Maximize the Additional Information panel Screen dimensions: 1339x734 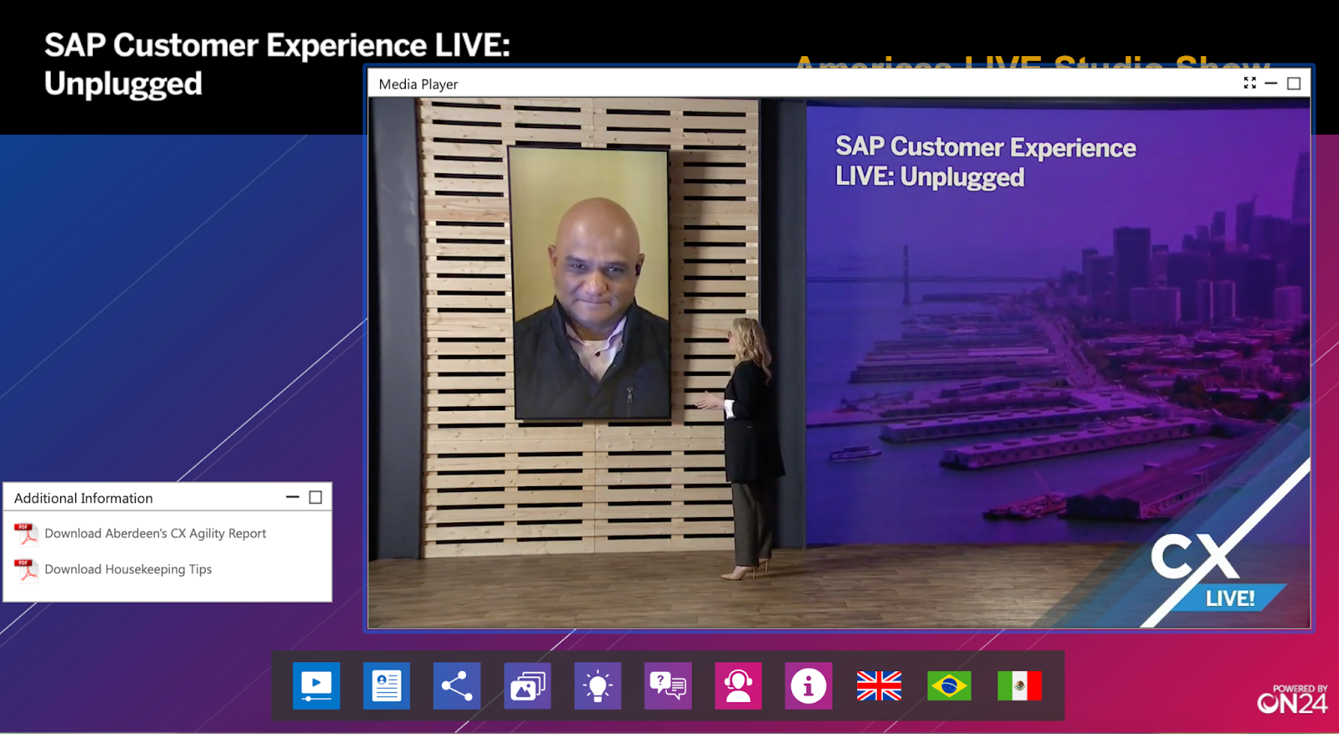pos(316,497)
